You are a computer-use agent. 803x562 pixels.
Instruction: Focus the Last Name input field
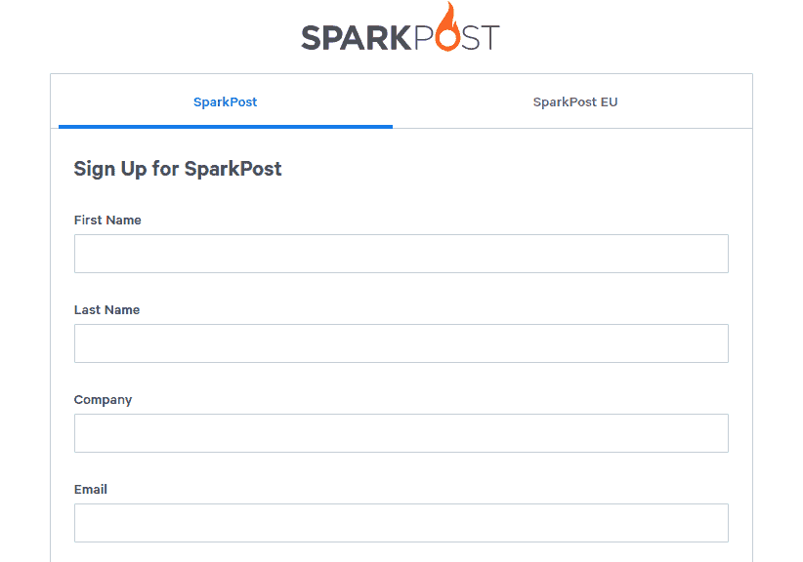(x=401, y=343)
